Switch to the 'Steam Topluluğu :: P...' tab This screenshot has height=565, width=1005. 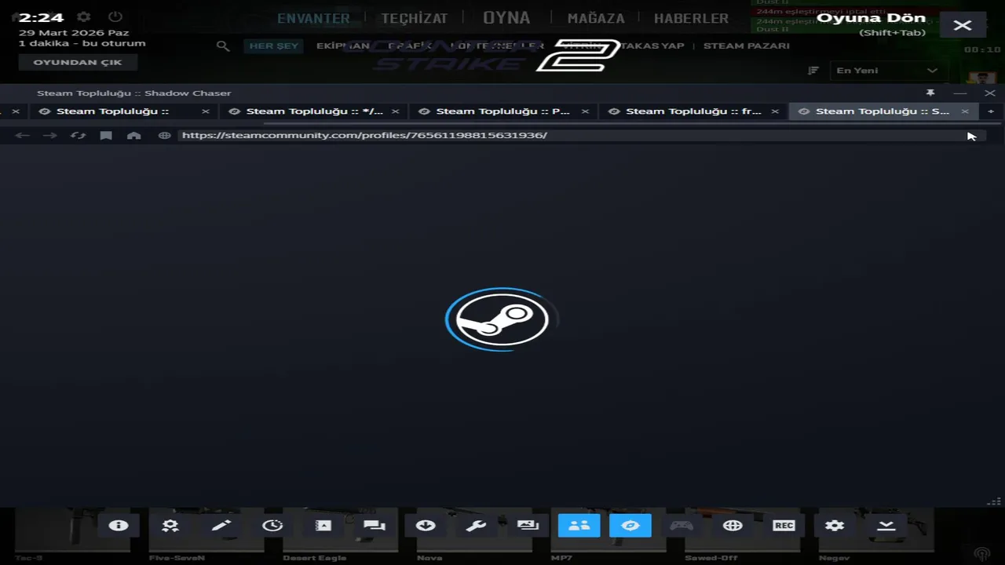click(502, 111)
